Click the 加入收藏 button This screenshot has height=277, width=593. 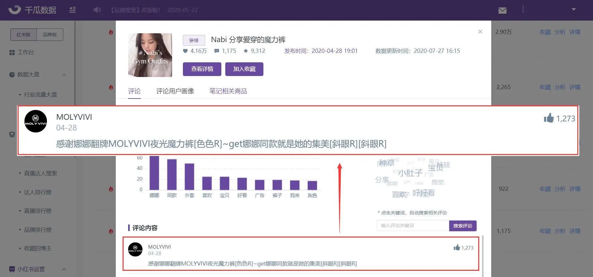click(x=244, y=69)
